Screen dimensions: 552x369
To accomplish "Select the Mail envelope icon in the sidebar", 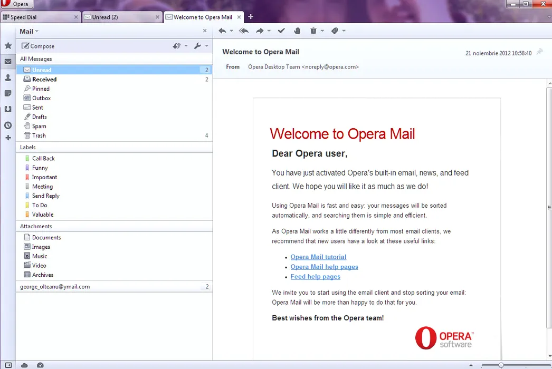I will (x=8, y=62).
